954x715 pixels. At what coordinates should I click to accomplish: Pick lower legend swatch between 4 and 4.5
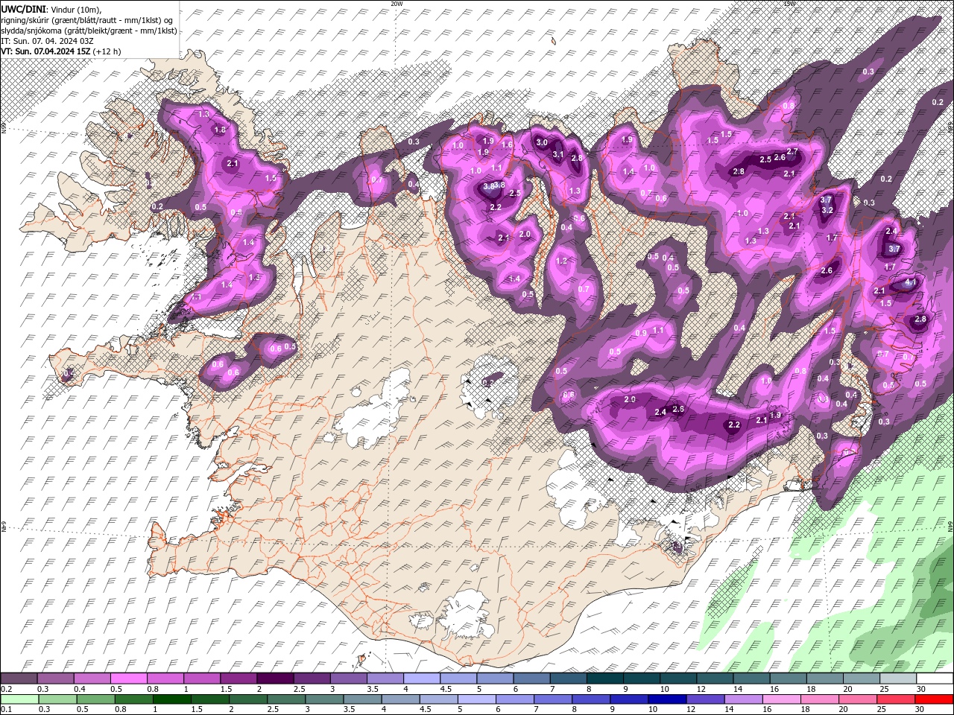399,699
